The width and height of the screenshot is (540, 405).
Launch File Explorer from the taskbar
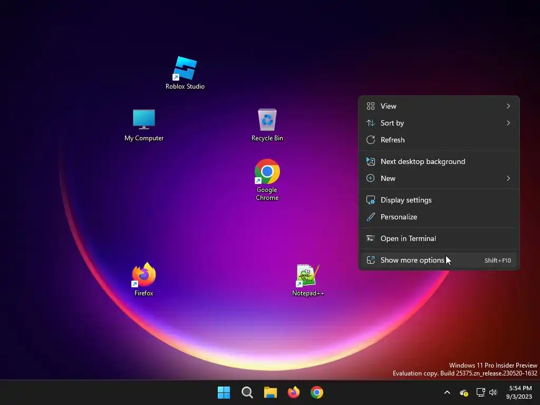point(271,392)
